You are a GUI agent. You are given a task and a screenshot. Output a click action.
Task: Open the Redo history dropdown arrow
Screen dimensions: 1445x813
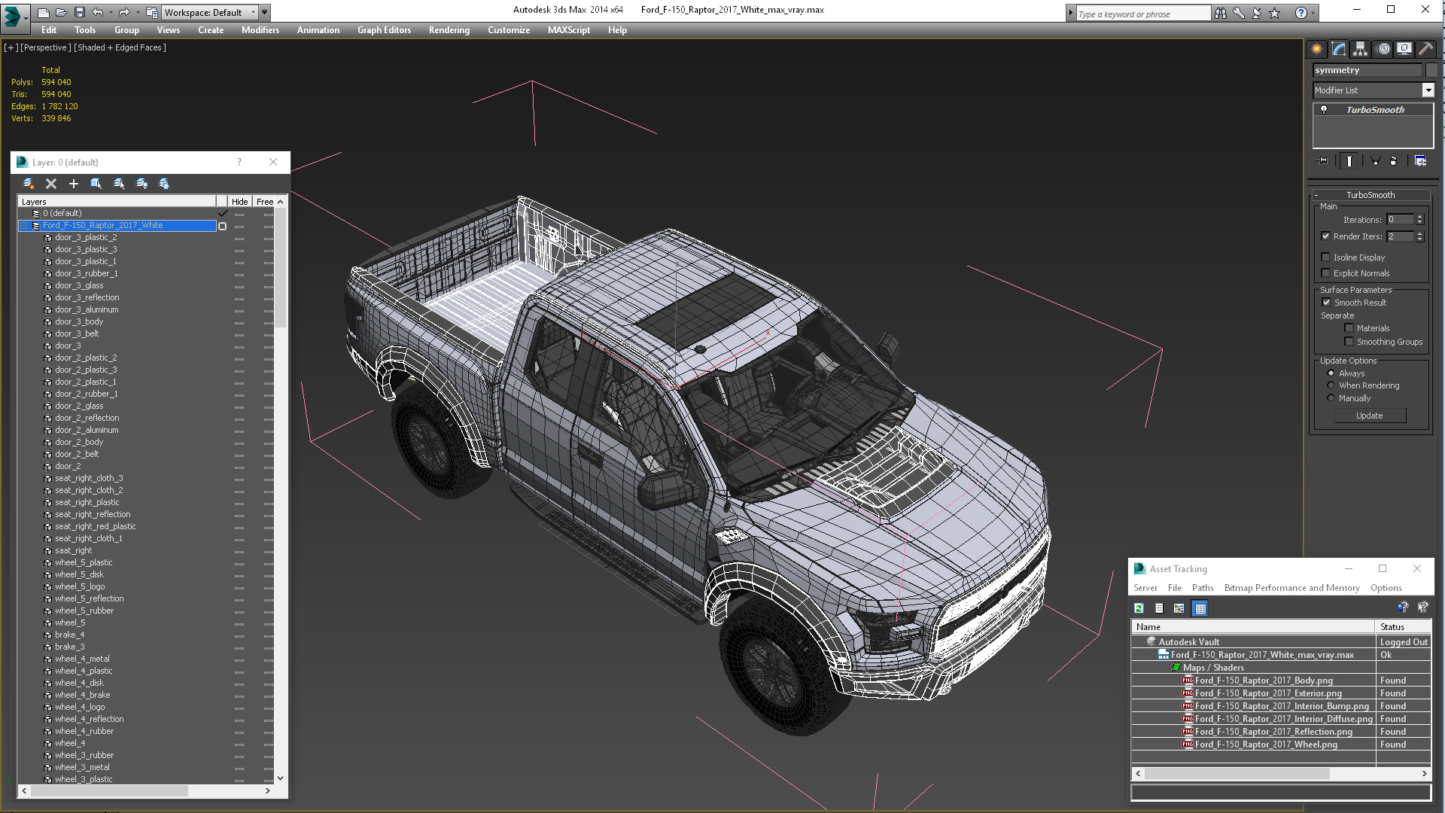(138, 12)
